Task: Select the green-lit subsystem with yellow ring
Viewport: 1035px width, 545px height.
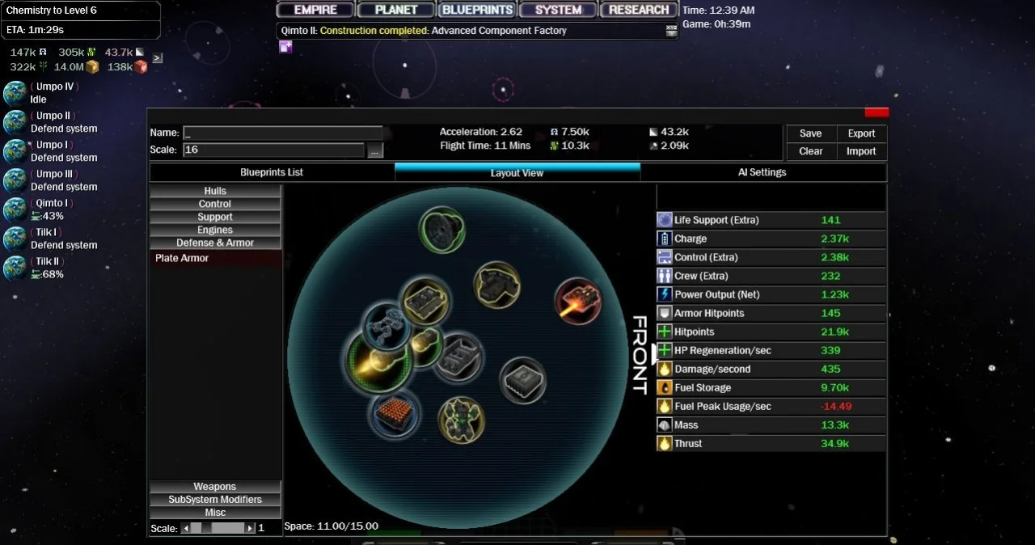Action: pyautogui.click(x=461, y=420)
